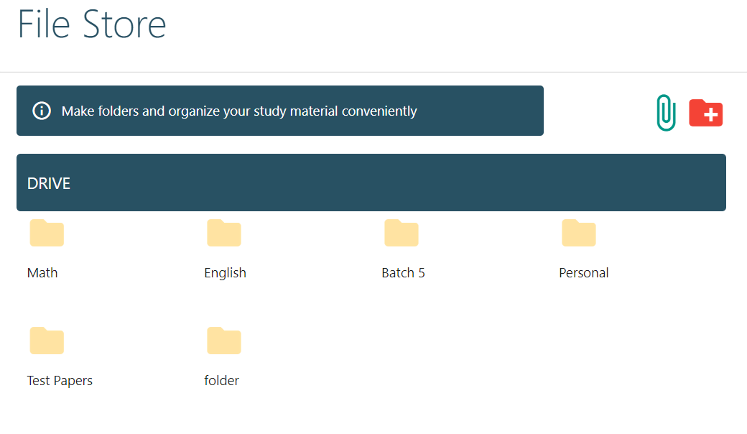Click the Batch 5 folder label
Viewport: 747px width, 434px height.
coord(403,272)
